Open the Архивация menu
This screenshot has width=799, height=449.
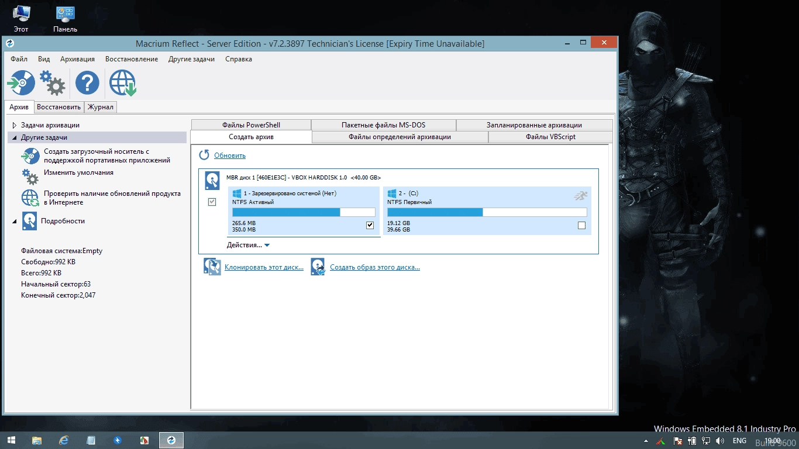(x=77, y=59)
